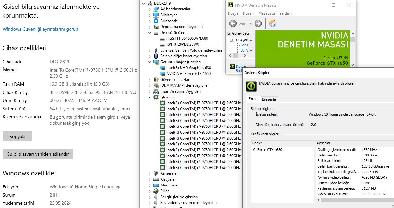Image resolution: width=394 pixels, height=208 pixels.
Task: Click the Monitörler monitor icon
Action: coord(156,185)
